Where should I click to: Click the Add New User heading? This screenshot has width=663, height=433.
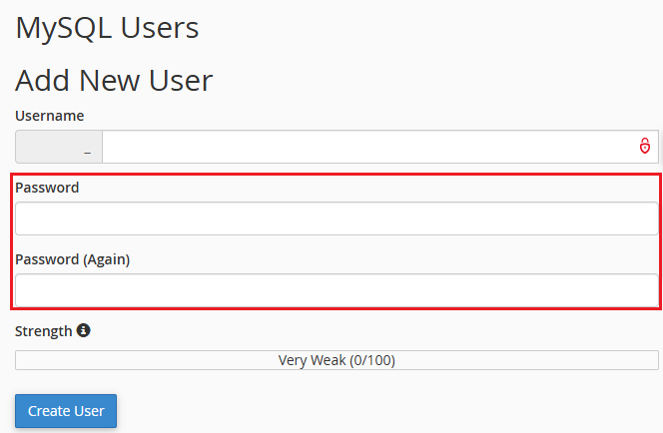[114, 80]
